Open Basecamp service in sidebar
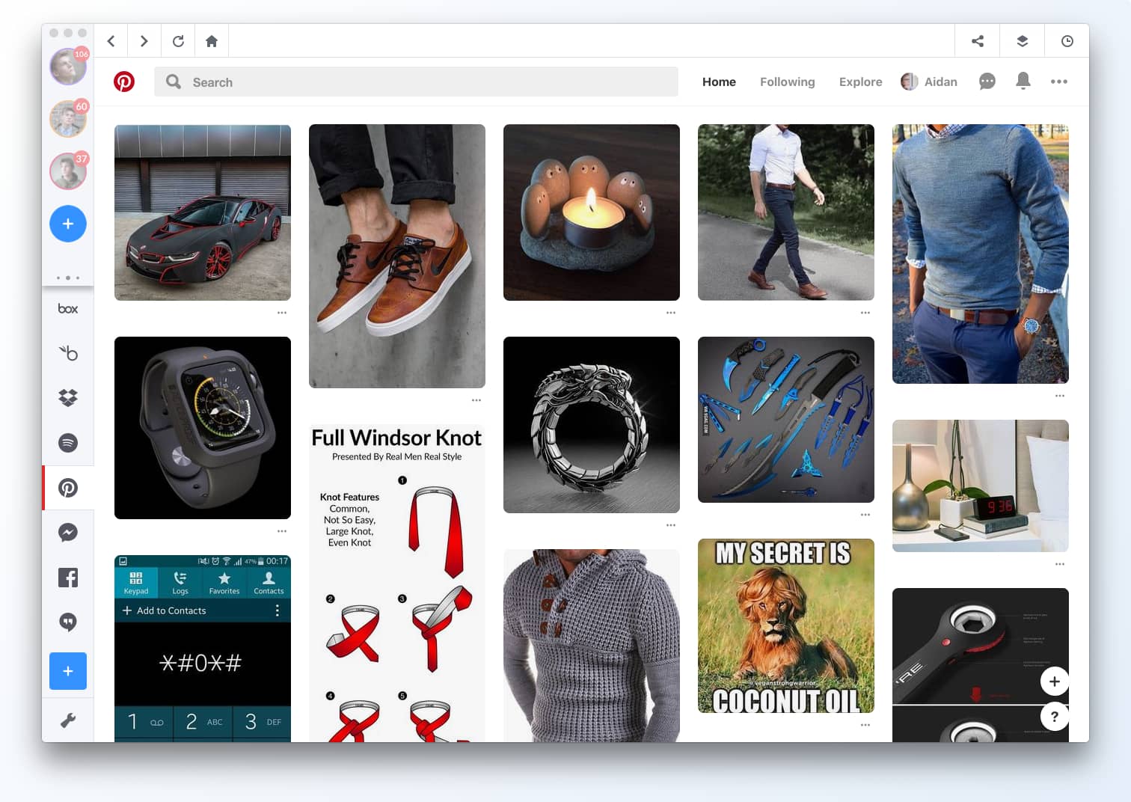 tap(68, 352)
